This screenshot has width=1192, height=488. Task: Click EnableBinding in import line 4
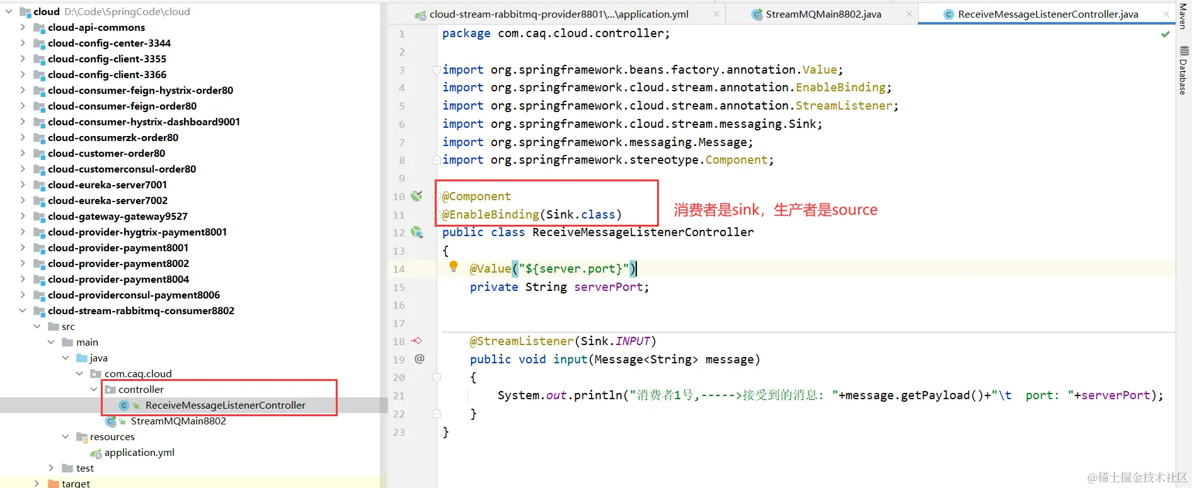click(840, 88)
